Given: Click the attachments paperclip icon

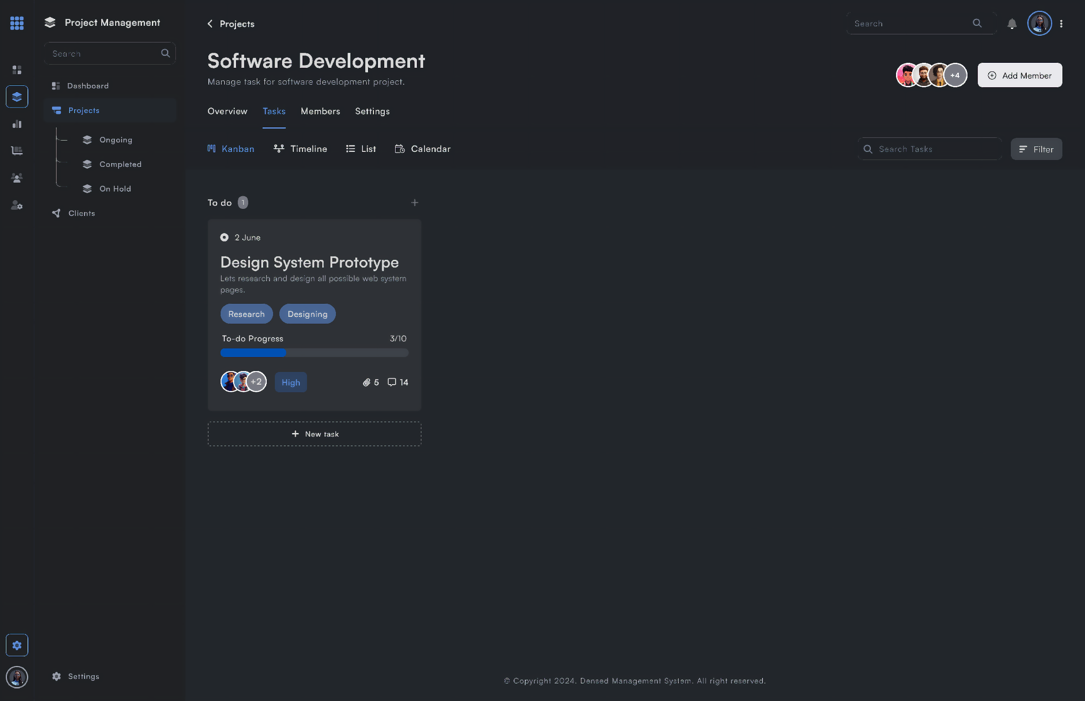Looking at the screenshot, I should pyautogui.click(x=367, y=382).
